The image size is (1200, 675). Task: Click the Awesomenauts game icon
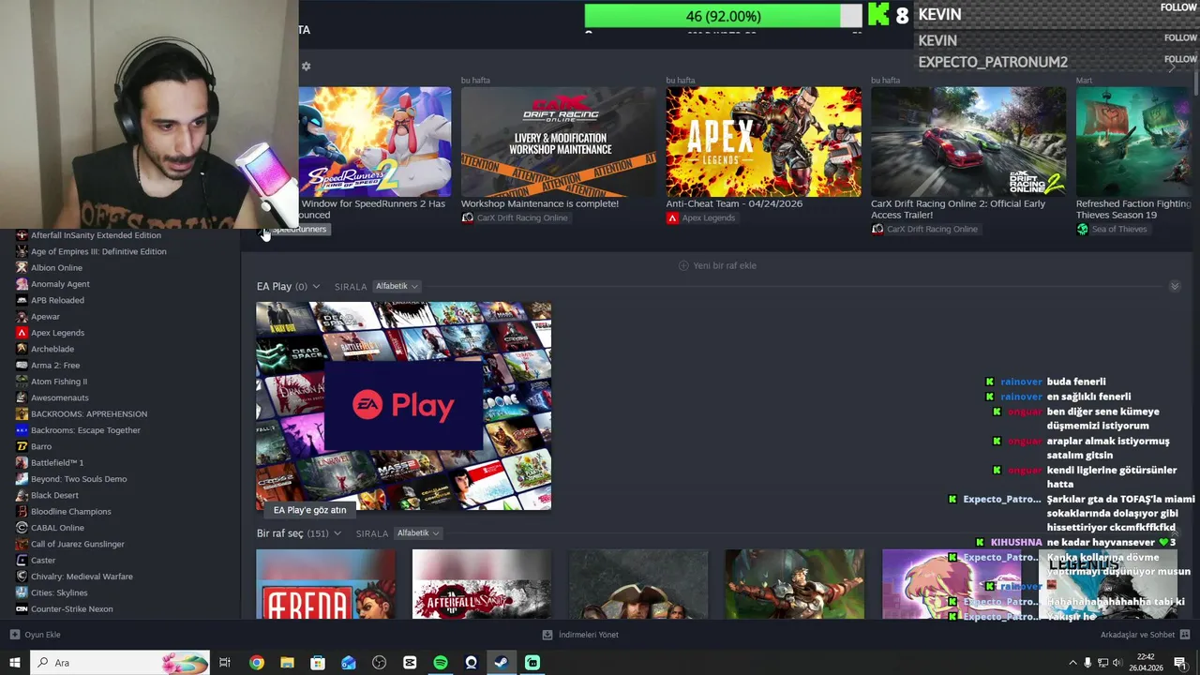(22, 397)
